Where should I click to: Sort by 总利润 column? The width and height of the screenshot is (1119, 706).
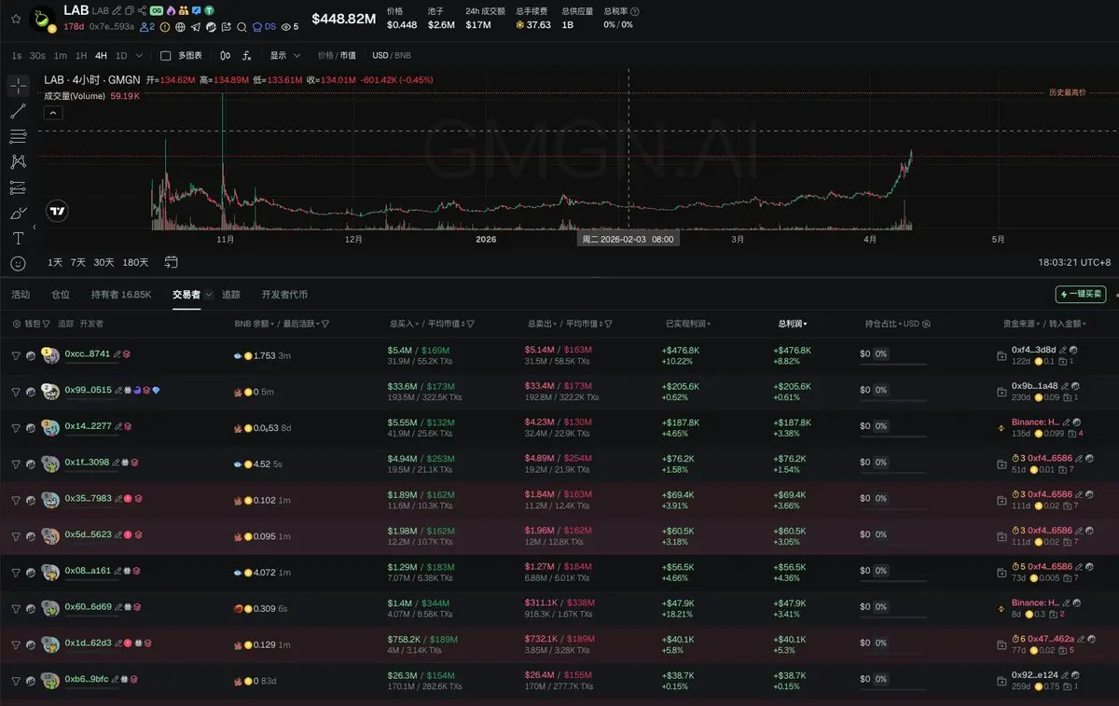[x=793, y=324]
